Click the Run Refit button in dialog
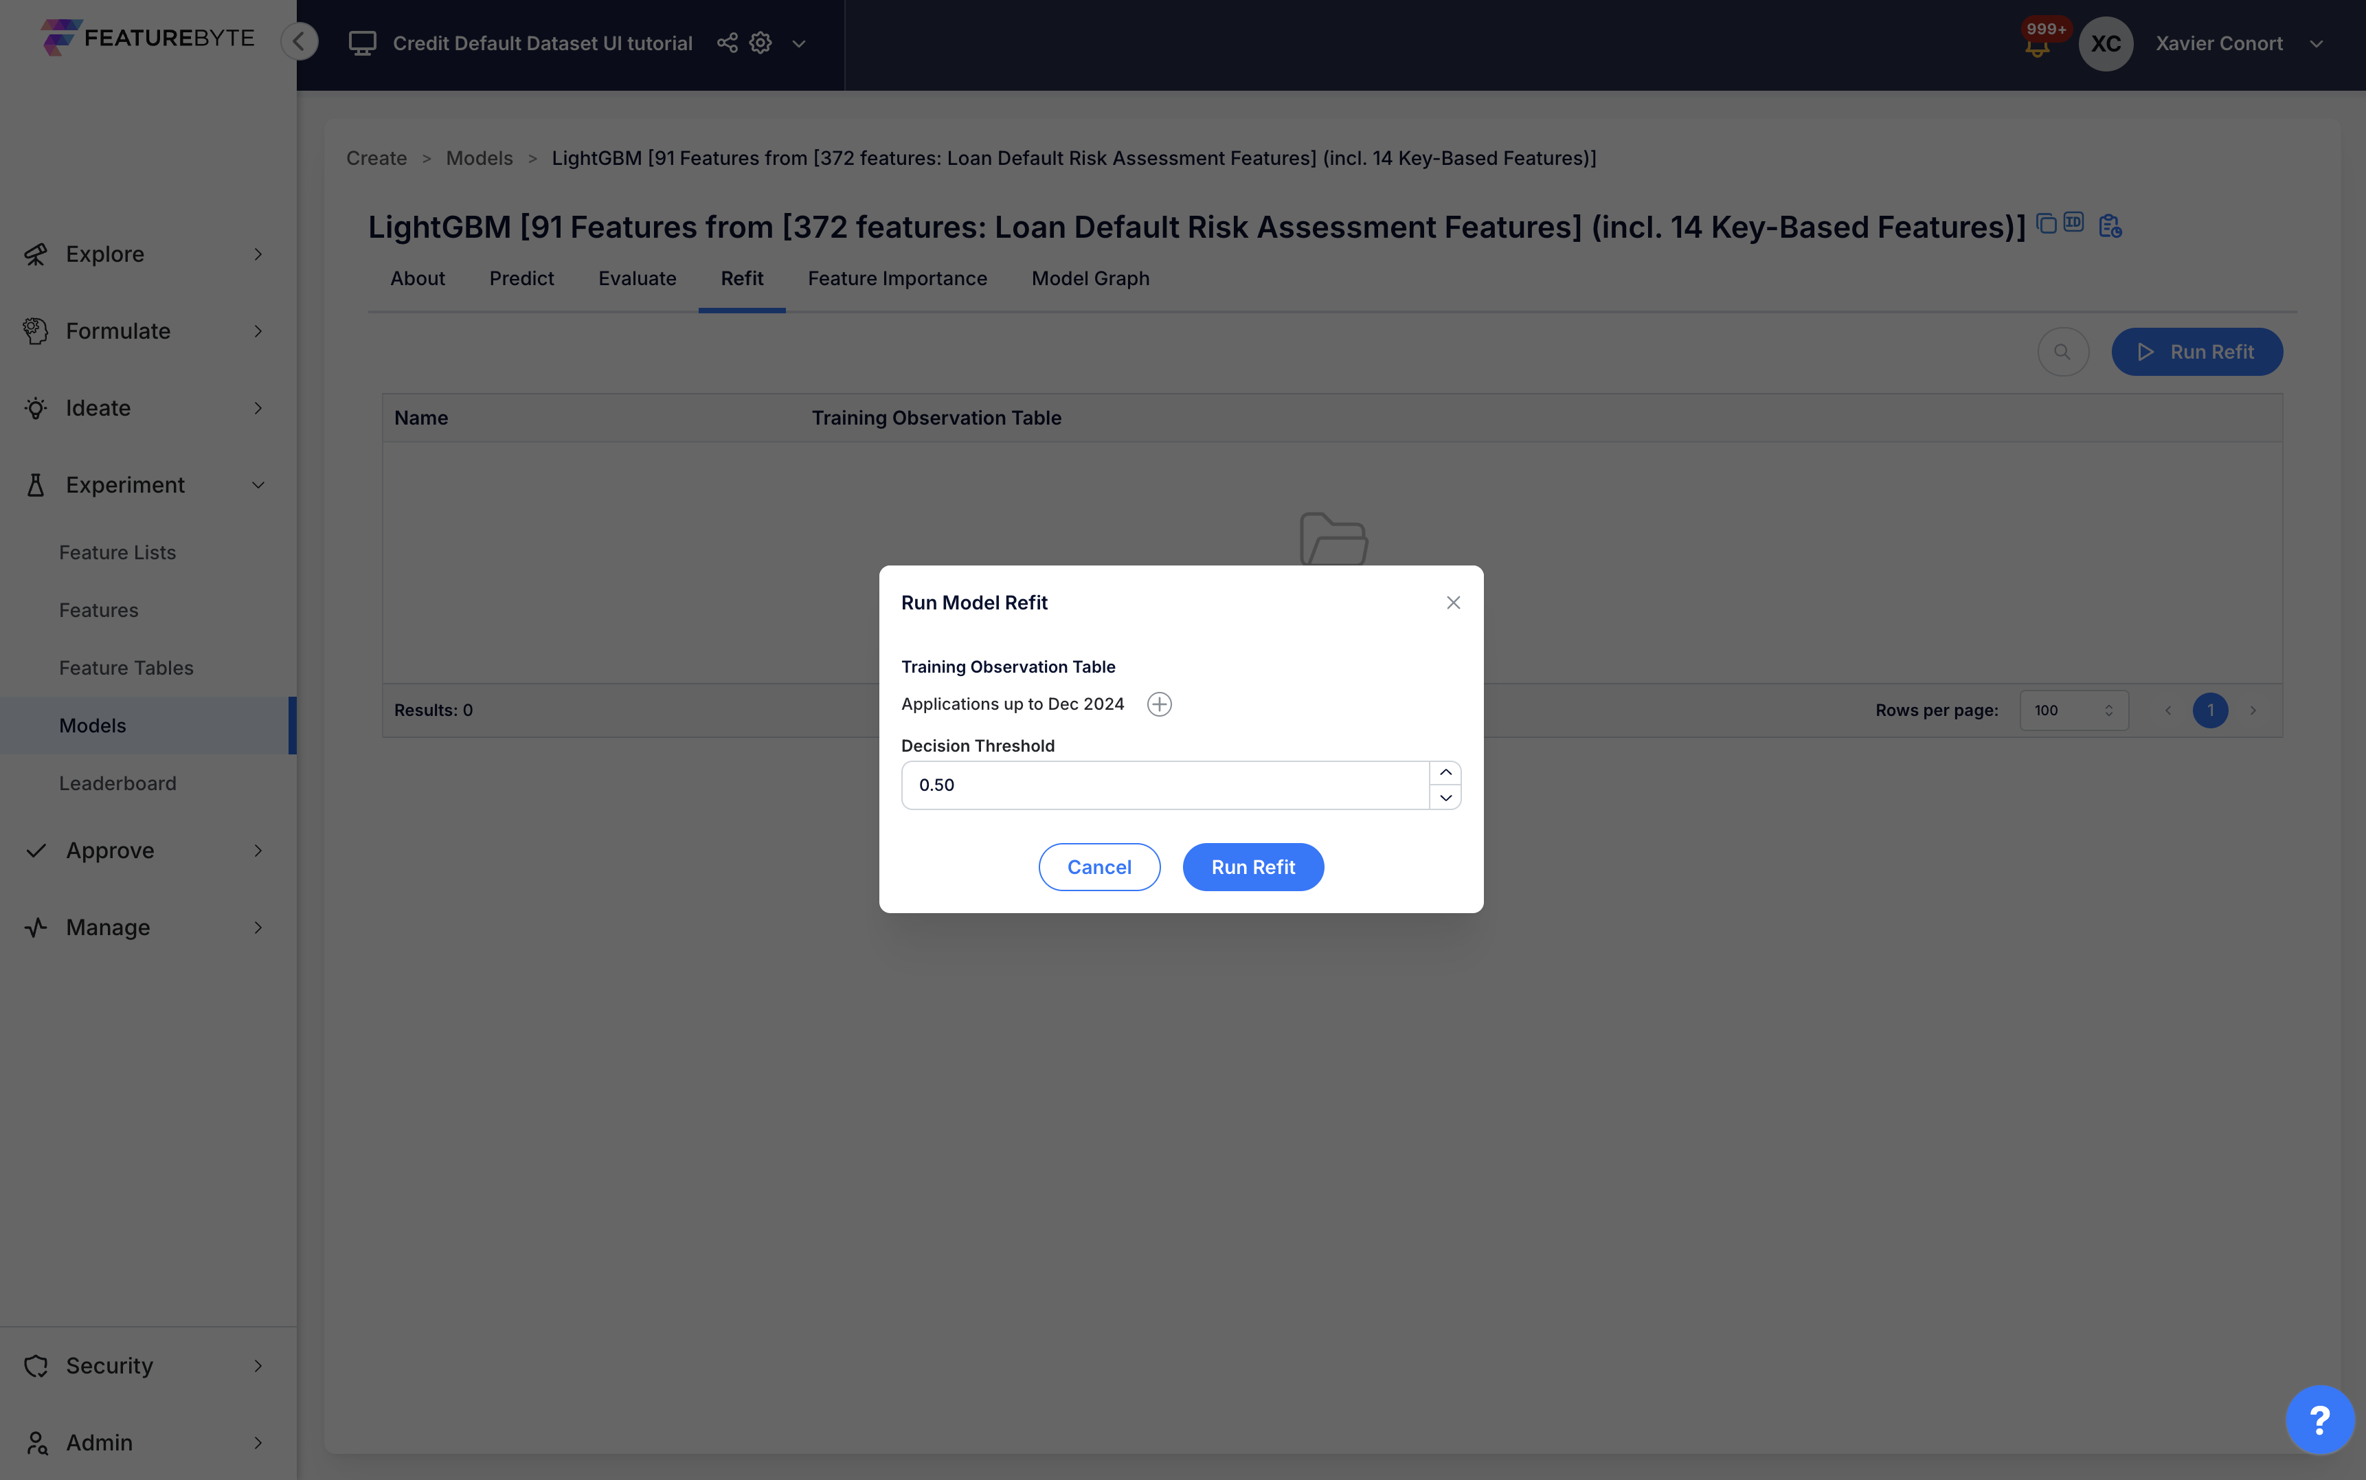Image resolution: width=2366 pixels, height=1480 pixels. click(1252, 867)
